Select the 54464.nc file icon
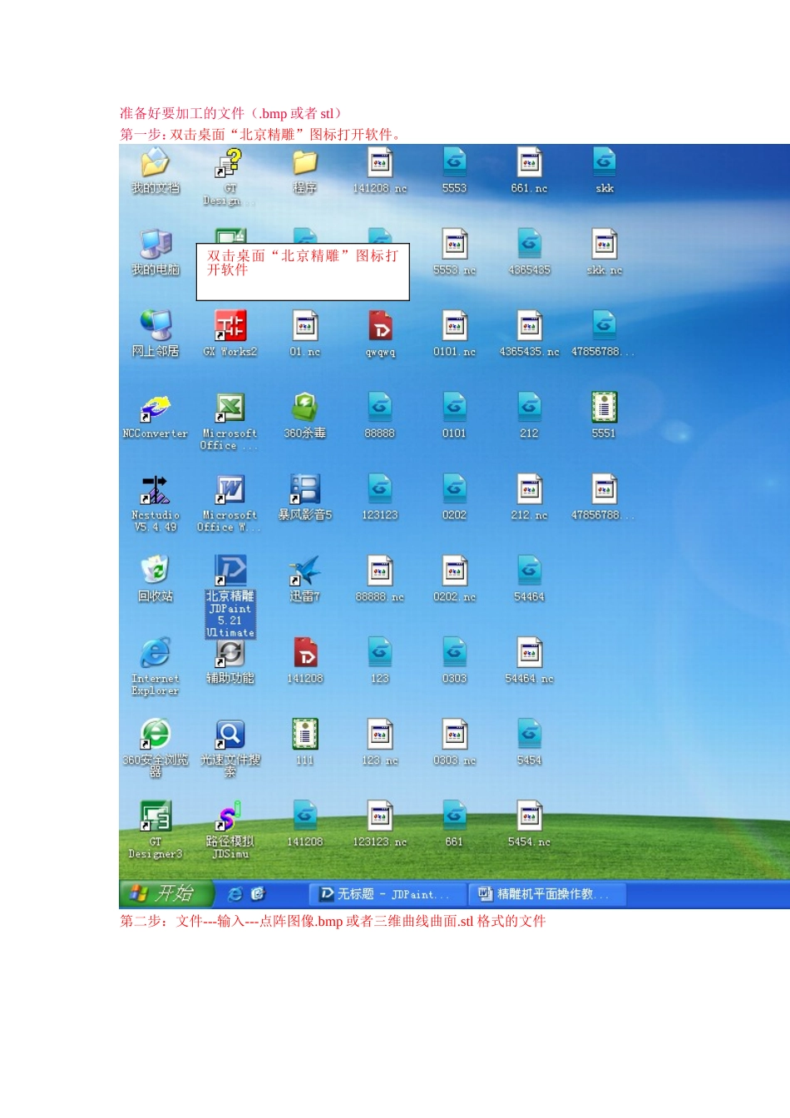 [529, 660]
